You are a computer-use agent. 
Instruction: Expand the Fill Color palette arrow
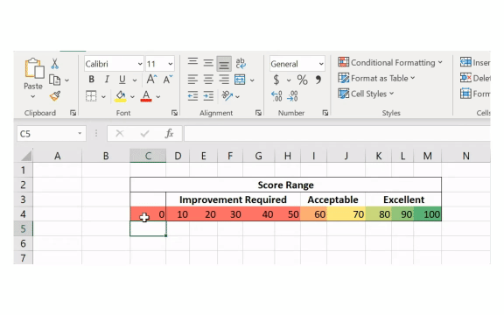click(x=132, y=97)
